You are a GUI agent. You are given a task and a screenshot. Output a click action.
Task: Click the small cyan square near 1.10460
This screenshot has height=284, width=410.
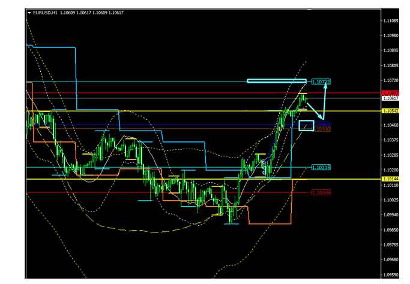[306, 125]
